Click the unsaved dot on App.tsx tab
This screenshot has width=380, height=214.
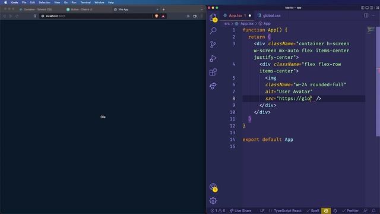coord(250,15)
